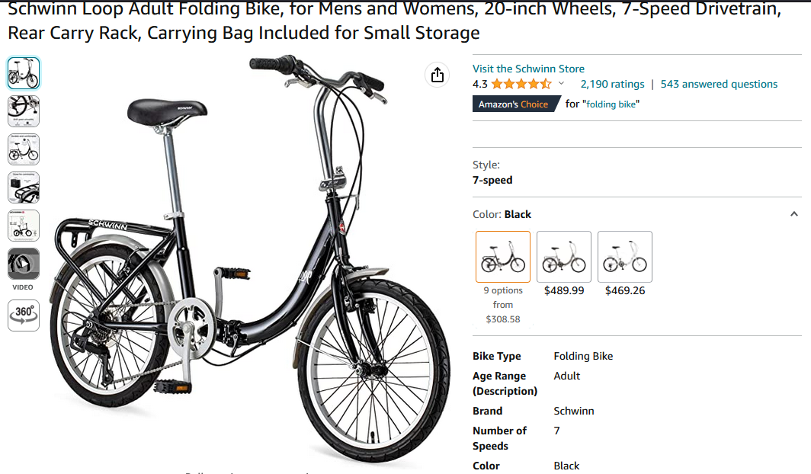Click the main Schwinn bike product image

click(x=250, y=258)
